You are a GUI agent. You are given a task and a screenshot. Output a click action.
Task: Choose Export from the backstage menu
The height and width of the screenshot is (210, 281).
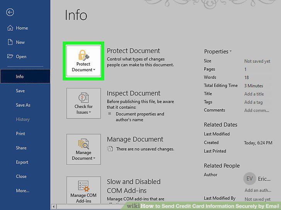pos(22,162)
